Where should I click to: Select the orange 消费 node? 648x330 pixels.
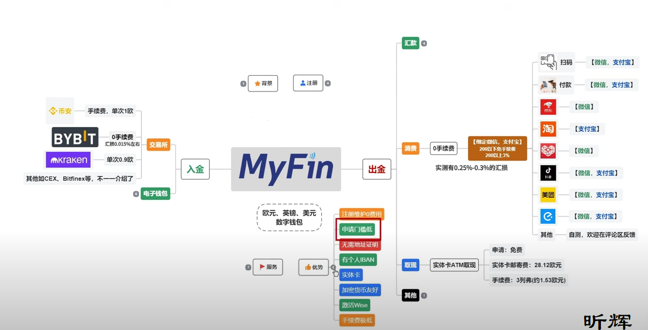410,149
